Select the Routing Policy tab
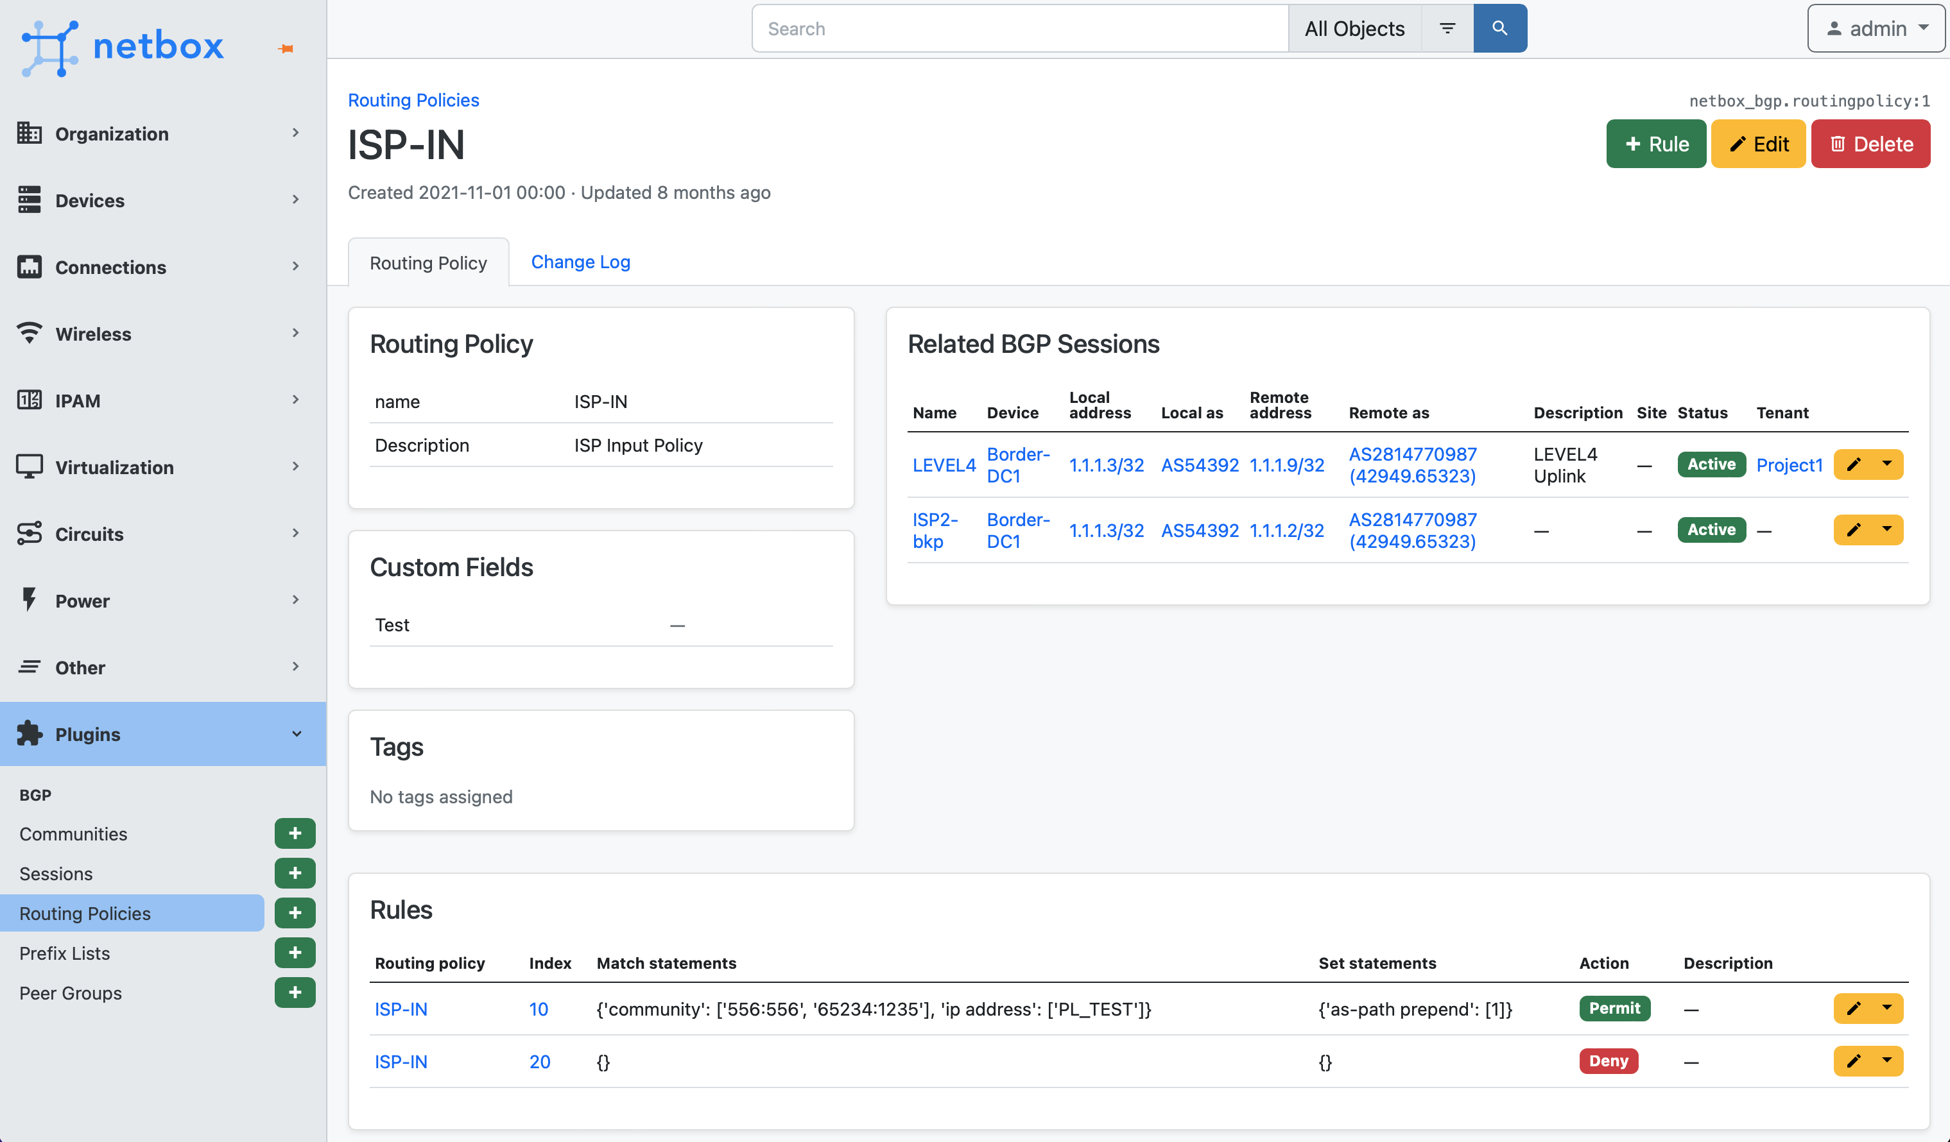Image resolution: width=1950 pixels, height=1142 pixels. pyautogui.click(x=428, y=261)
